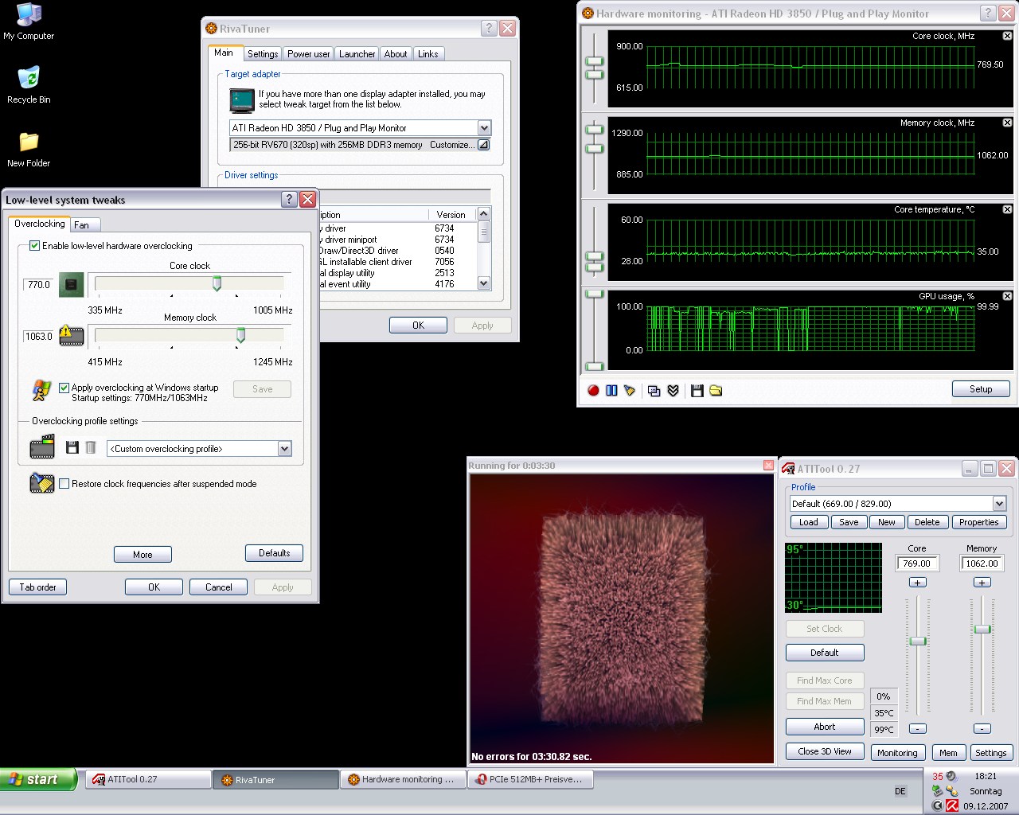Expand the ATITool Profile dropdown

pos(999,504)
